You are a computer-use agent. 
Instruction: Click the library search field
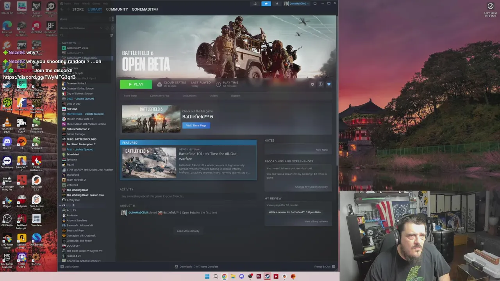click(x=84, y=36)
